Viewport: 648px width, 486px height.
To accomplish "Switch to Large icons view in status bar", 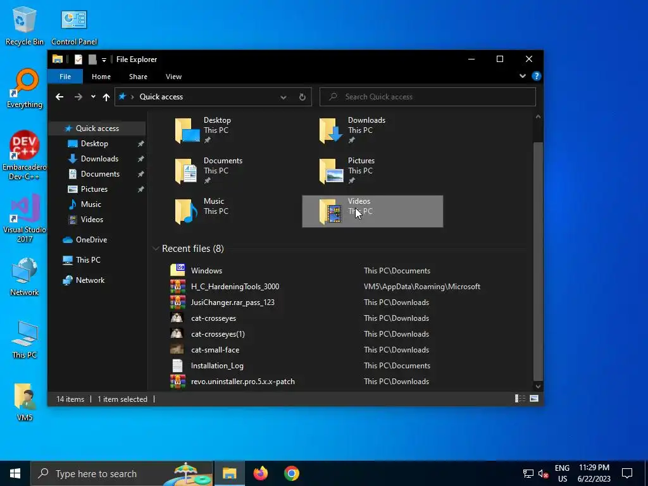I will point(534,399).
